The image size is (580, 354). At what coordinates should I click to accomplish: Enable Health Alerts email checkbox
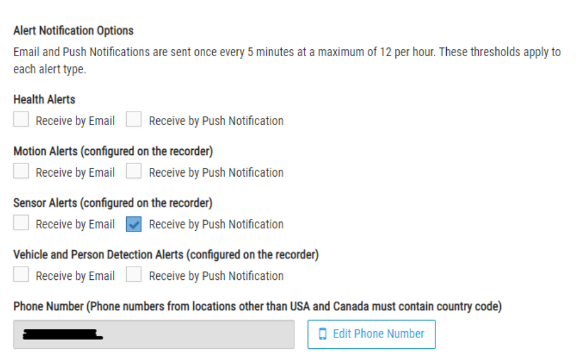[21, 119]
